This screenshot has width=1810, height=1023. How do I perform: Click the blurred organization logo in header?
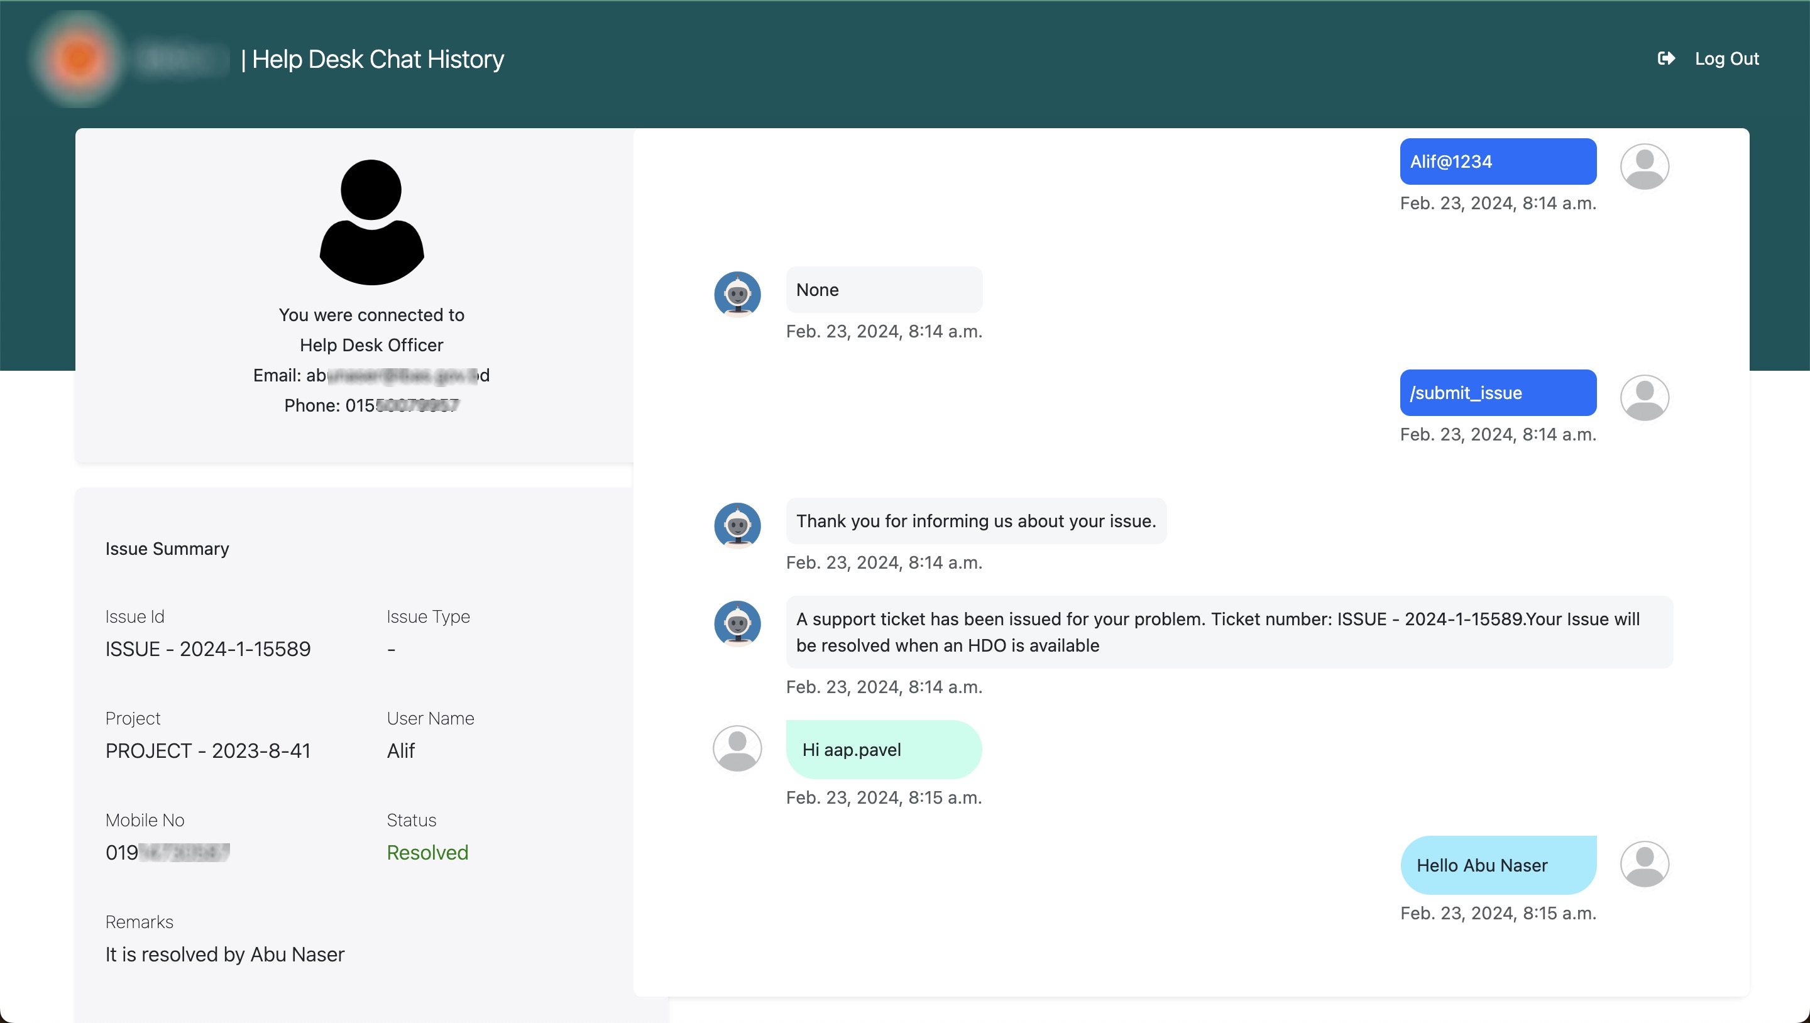point(77,59)
